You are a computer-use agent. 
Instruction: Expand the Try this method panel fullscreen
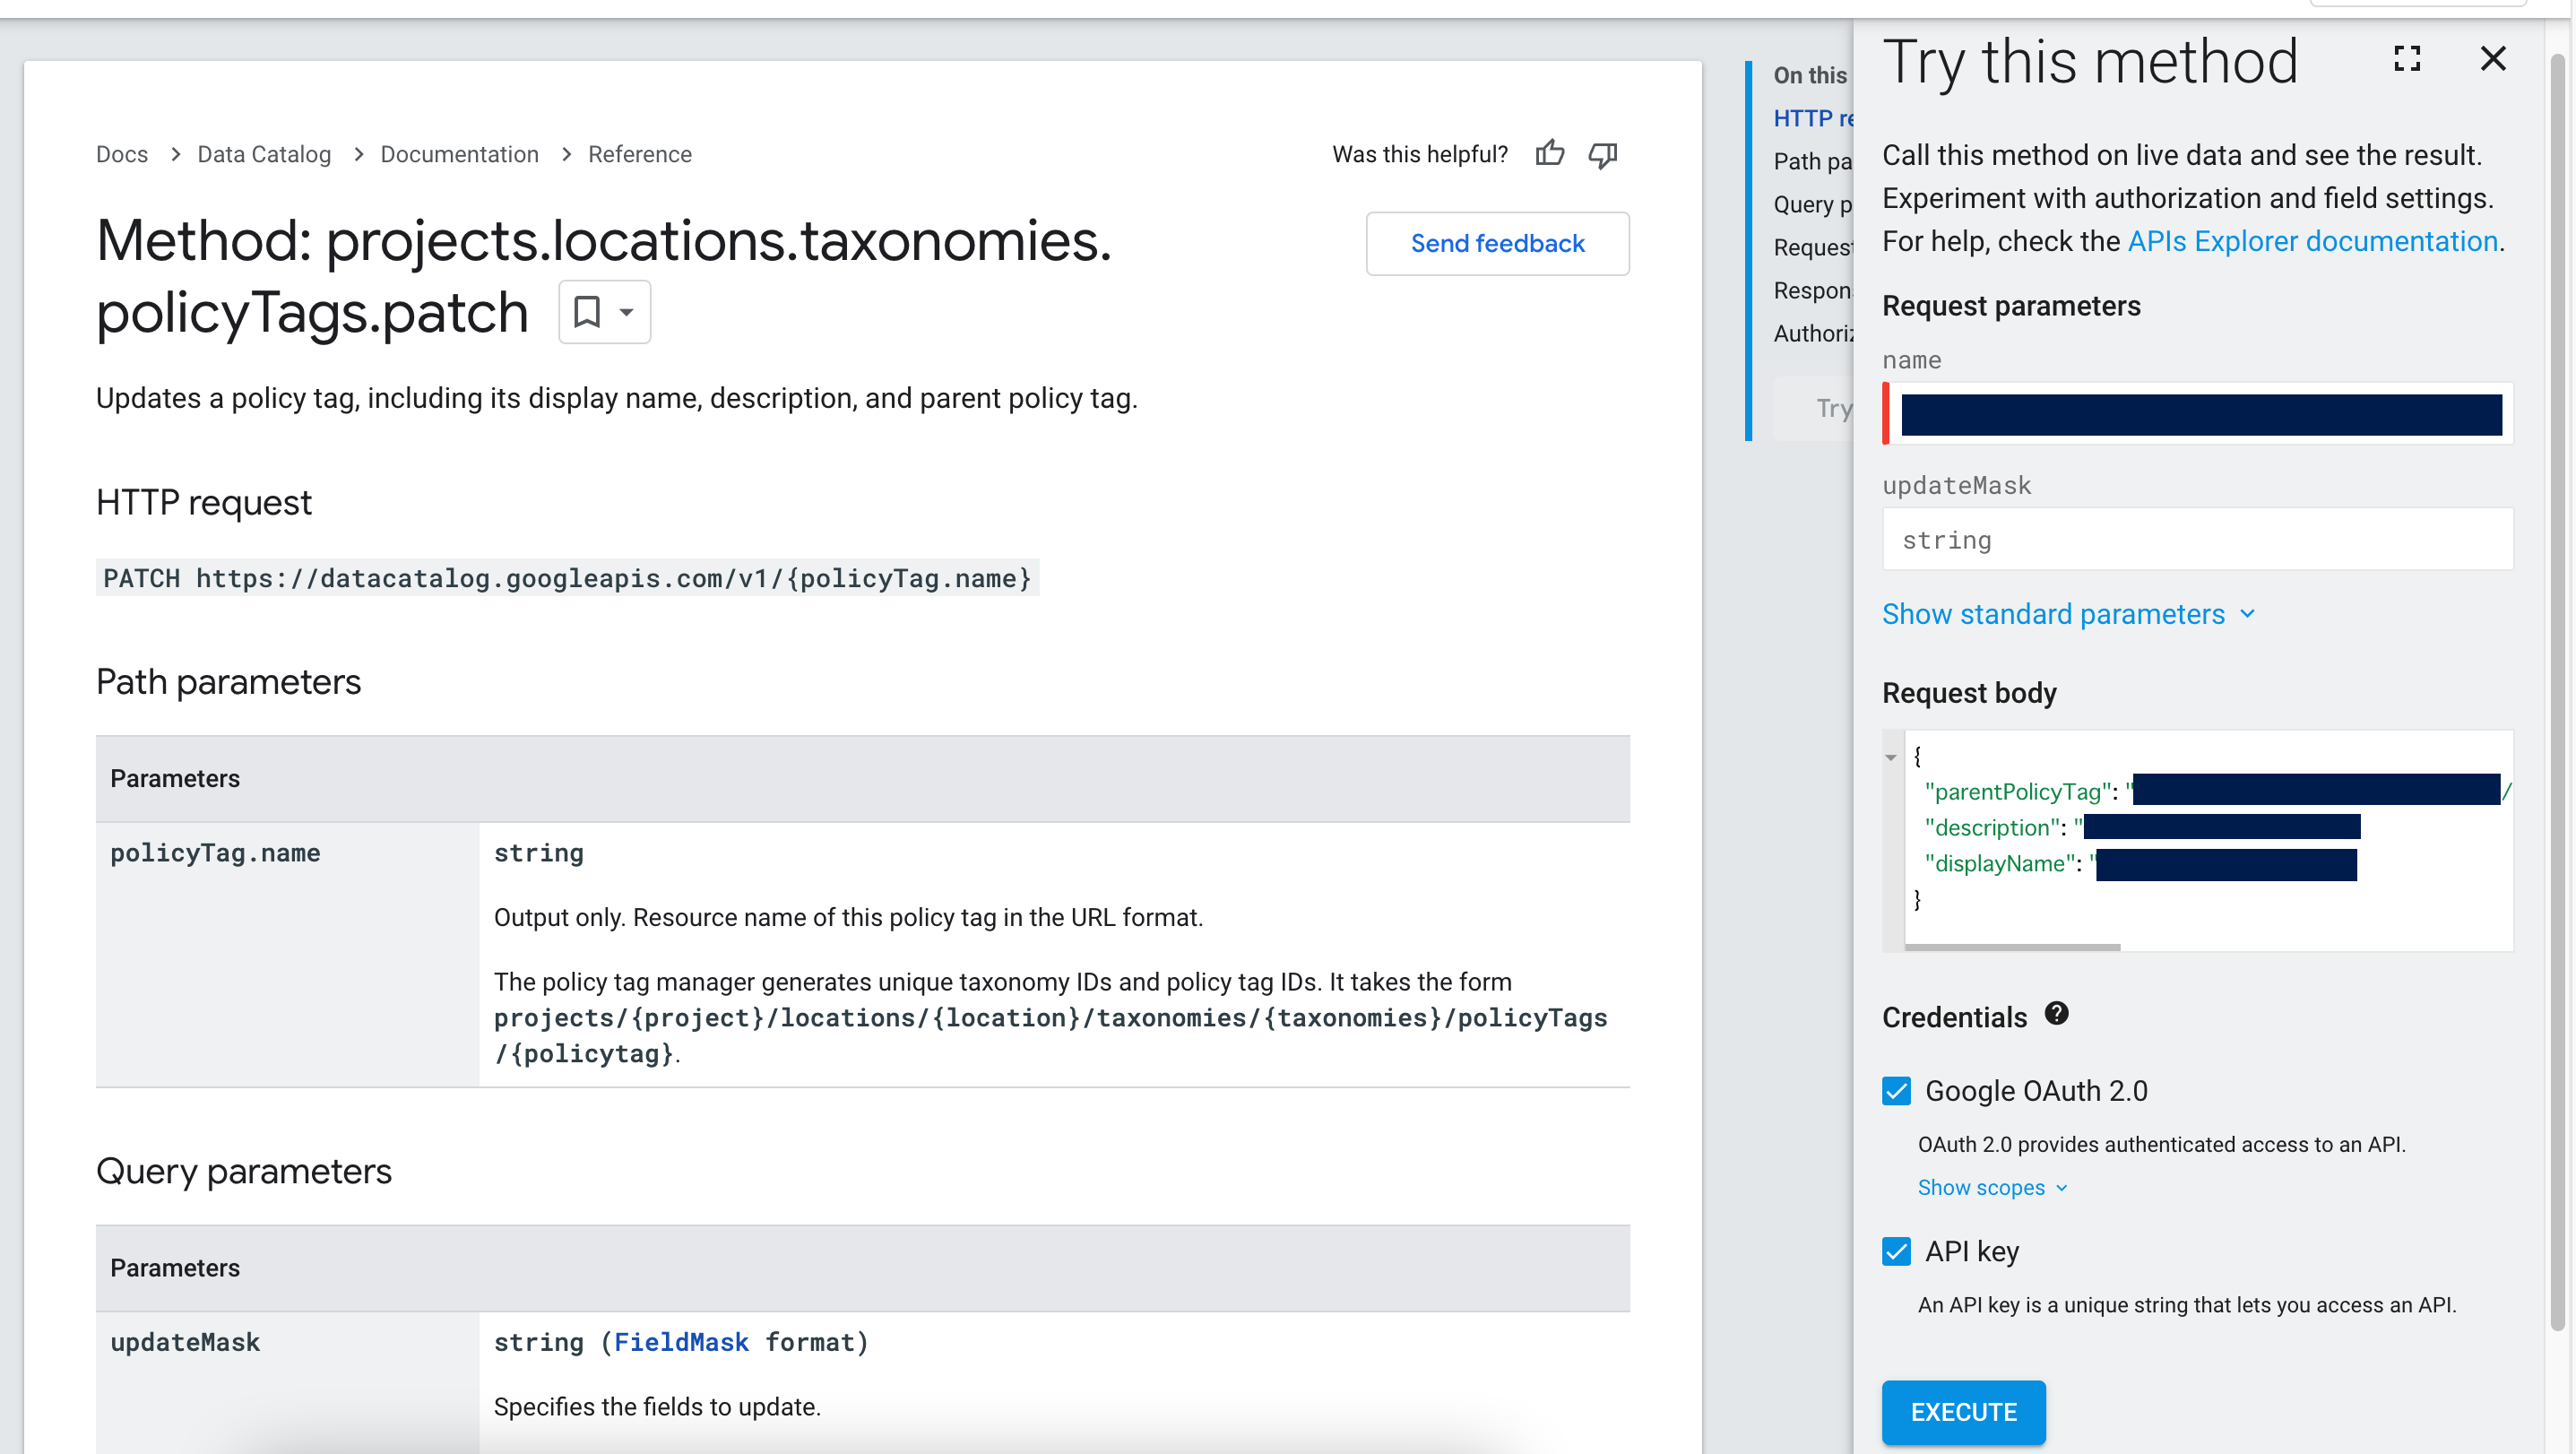[x=2406, y=59]
